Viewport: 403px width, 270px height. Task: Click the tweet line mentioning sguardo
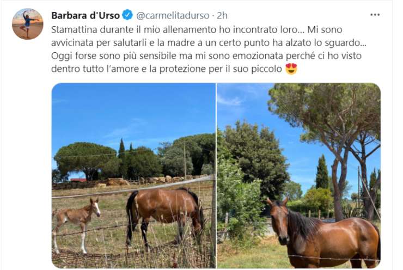pyautogui.click(x=209, y=43)
